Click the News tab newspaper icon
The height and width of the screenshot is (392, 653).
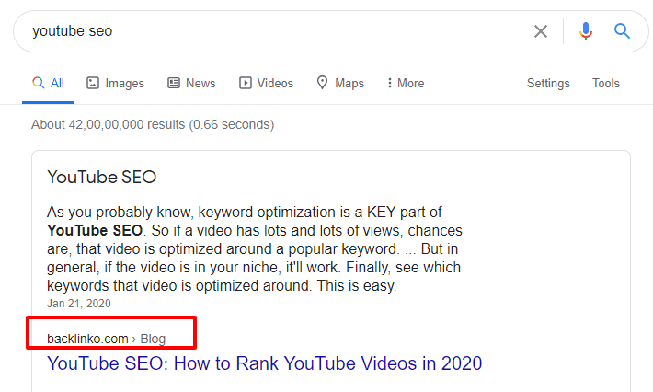tap(174, 83)
